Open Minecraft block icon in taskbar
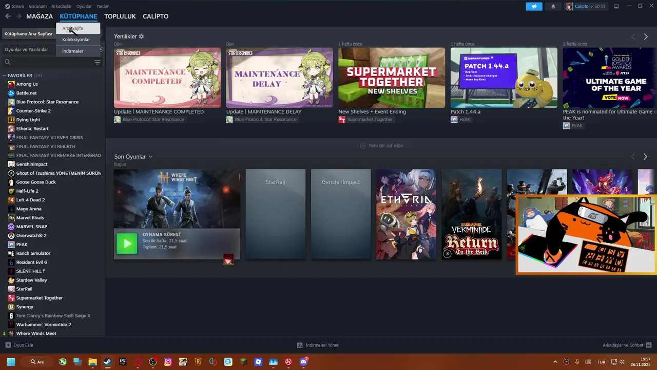657x370 pixels. coord(243,362)
